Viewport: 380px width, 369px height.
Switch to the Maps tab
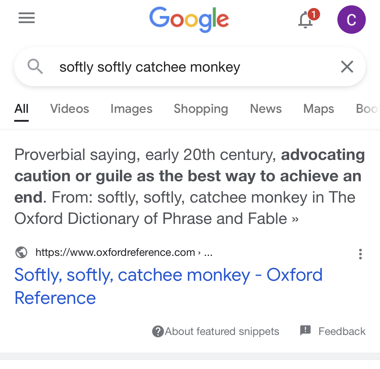pos(318,109)
